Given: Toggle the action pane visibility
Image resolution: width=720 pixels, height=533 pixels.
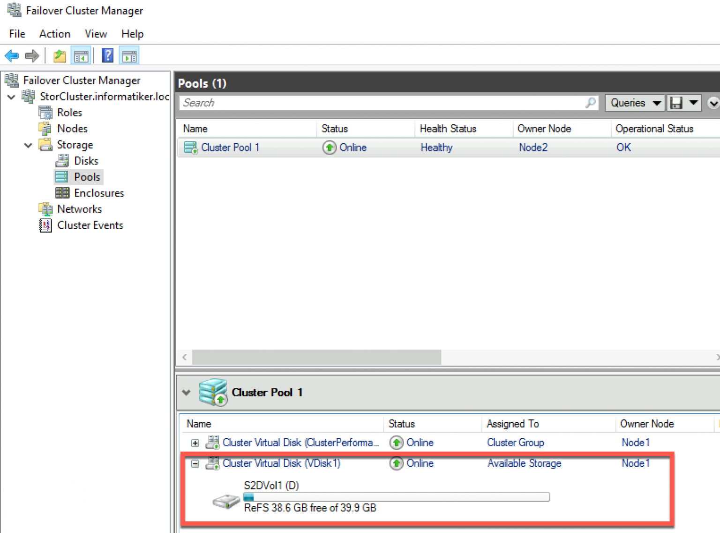Looking at the screenshot, I should 129,55.
